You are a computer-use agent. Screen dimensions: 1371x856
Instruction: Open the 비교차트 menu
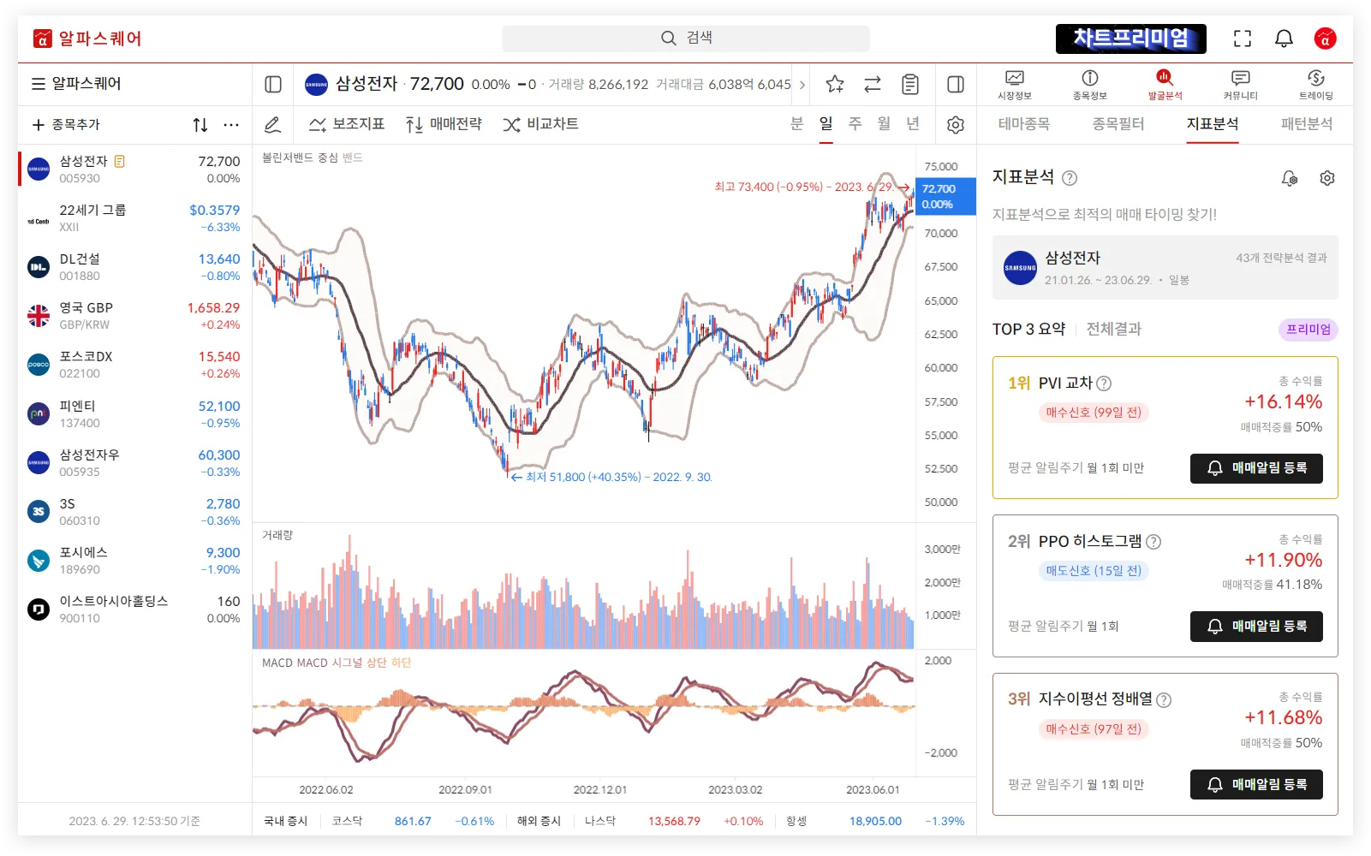(541, 125)
